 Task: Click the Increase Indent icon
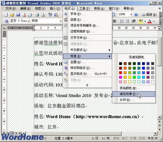click(x=133, y=21)
